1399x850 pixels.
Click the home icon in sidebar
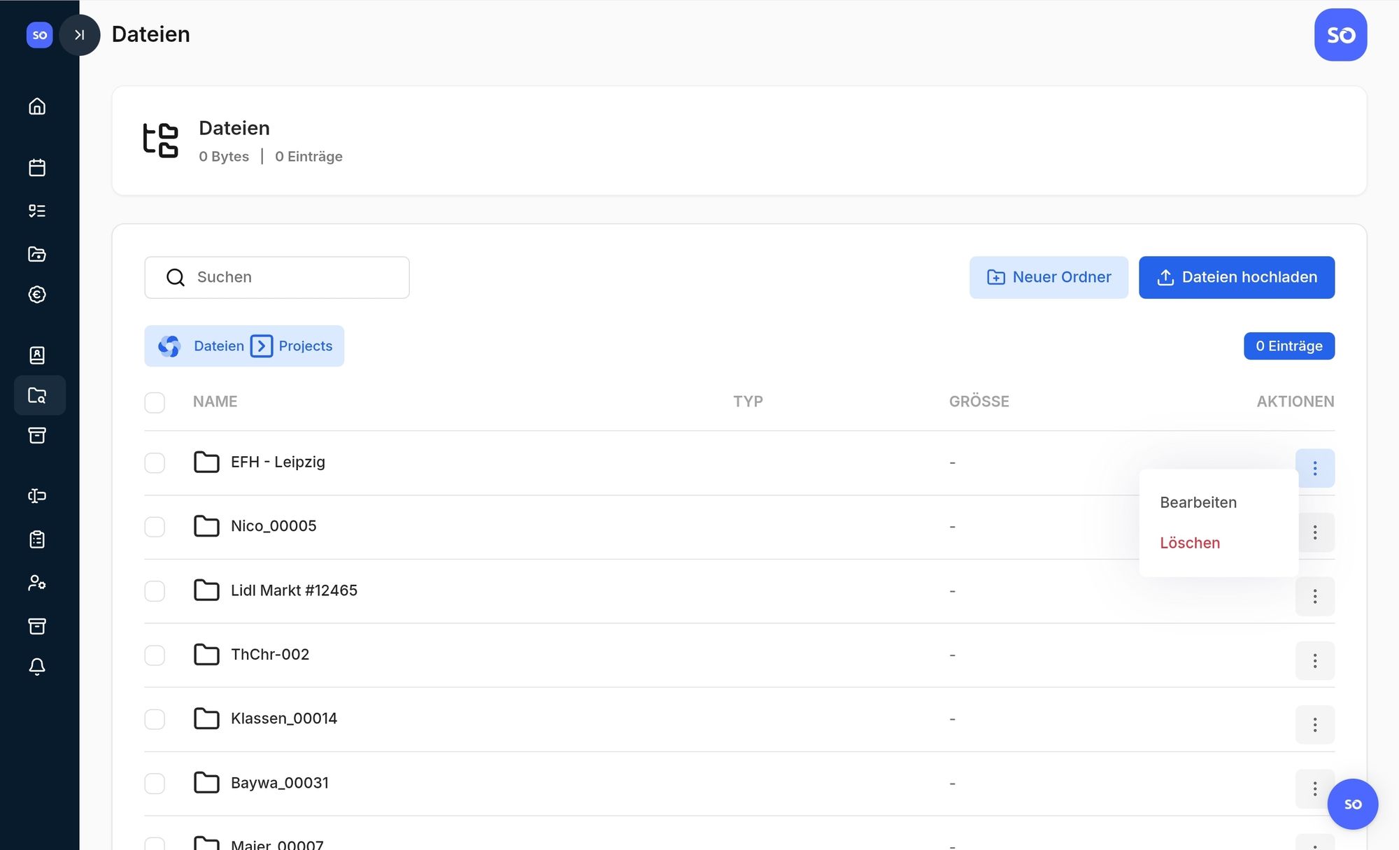click(37, 106)
